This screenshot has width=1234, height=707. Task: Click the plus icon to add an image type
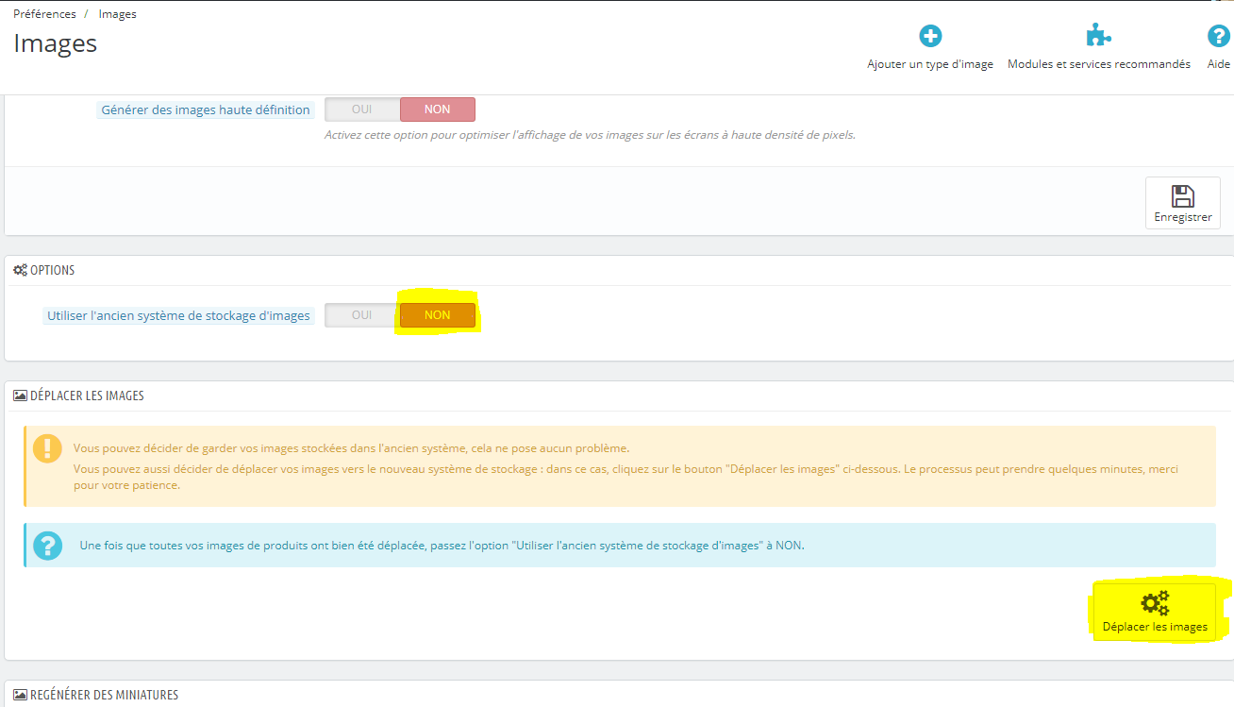pos(930,37)
